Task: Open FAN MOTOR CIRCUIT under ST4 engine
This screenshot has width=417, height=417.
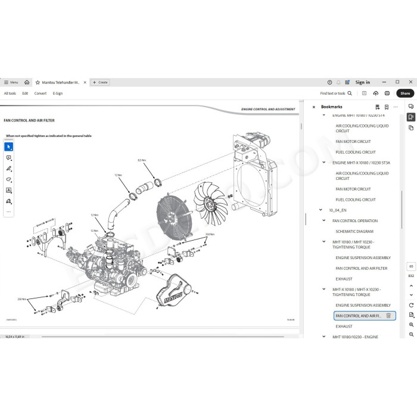Action: (353, 142)
